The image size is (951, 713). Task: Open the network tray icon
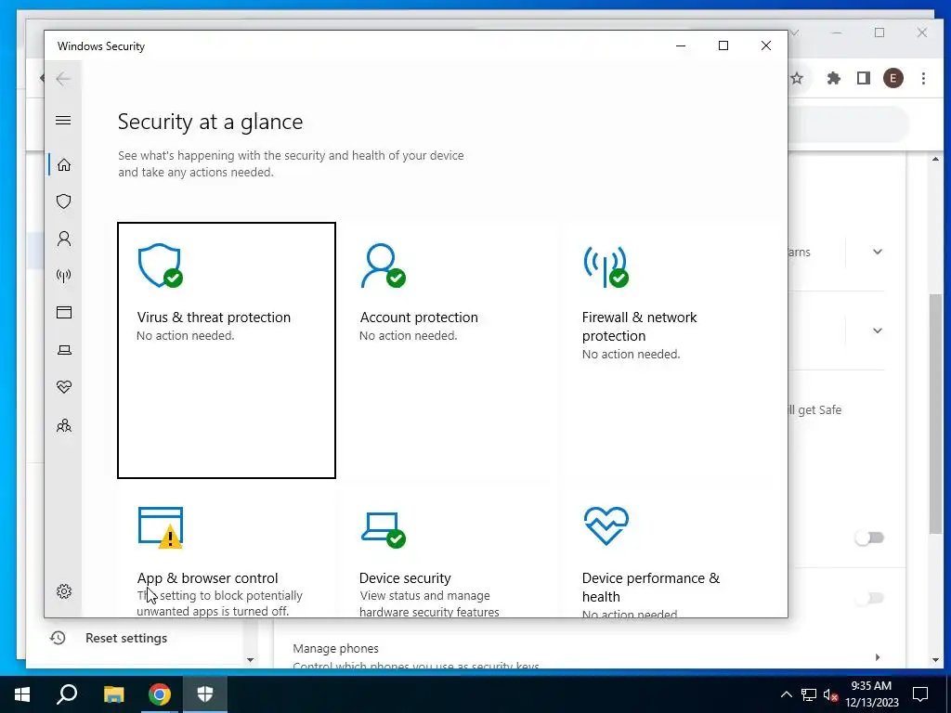(x=809, y=694)
